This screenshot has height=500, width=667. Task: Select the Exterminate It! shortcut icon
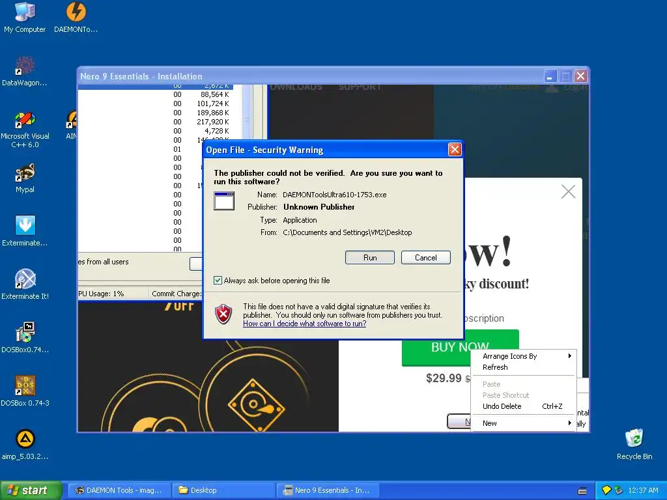(x=25, y=285)
